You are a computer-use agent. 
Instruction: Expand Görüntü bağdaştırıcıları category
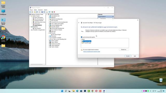49,25
